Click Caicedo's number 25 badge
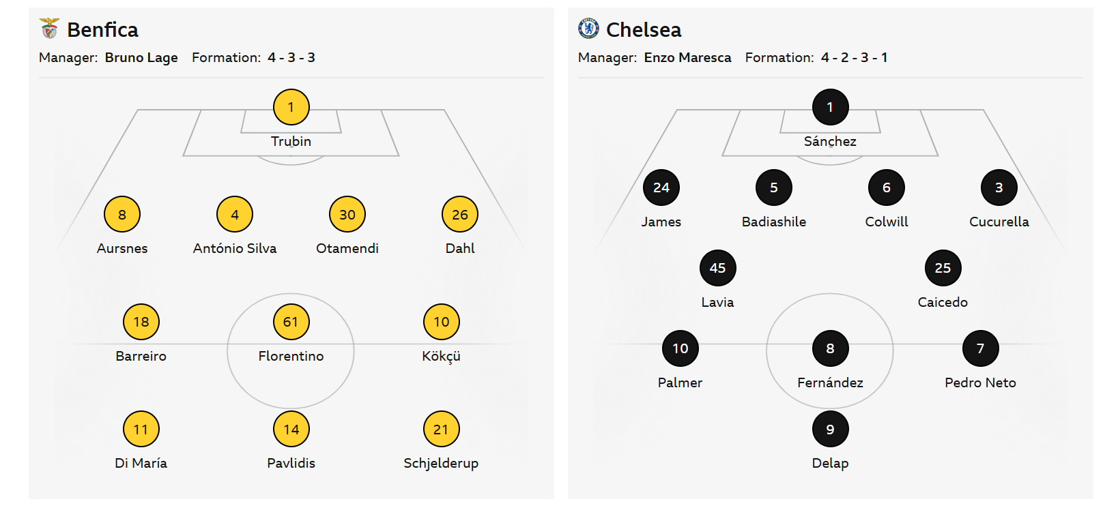1118x510 pixels. coord(943,268)
